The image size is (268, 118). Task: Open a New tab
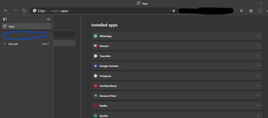coord(27,44)
